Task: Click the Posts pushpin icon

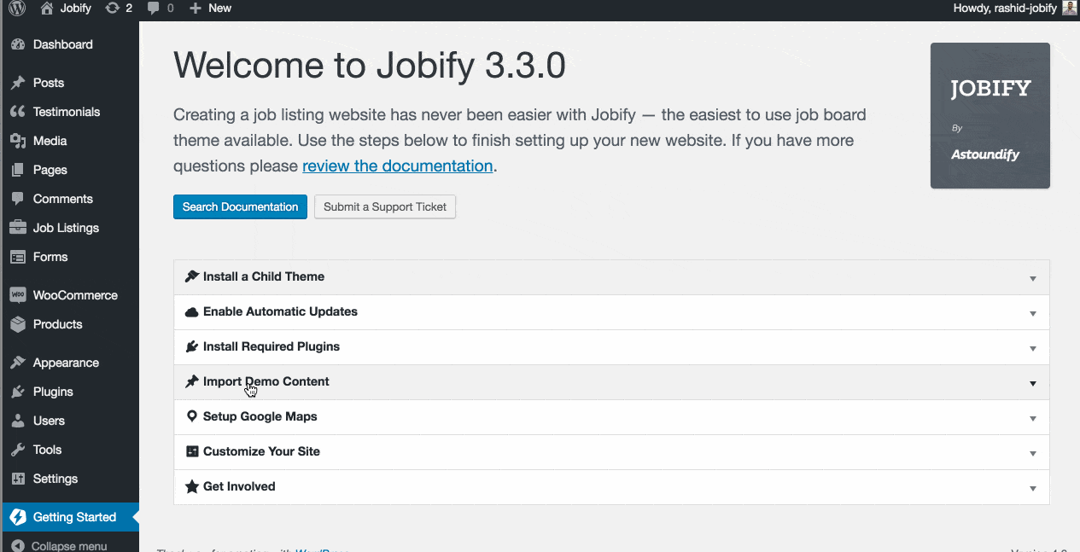Action: pyautogui.click(x=17, y=83)
